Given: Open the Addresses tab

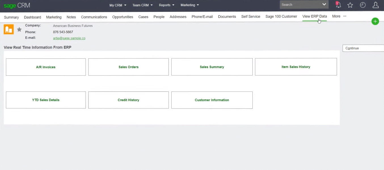Looking at the screenshot, I should [x=178, y=17].
